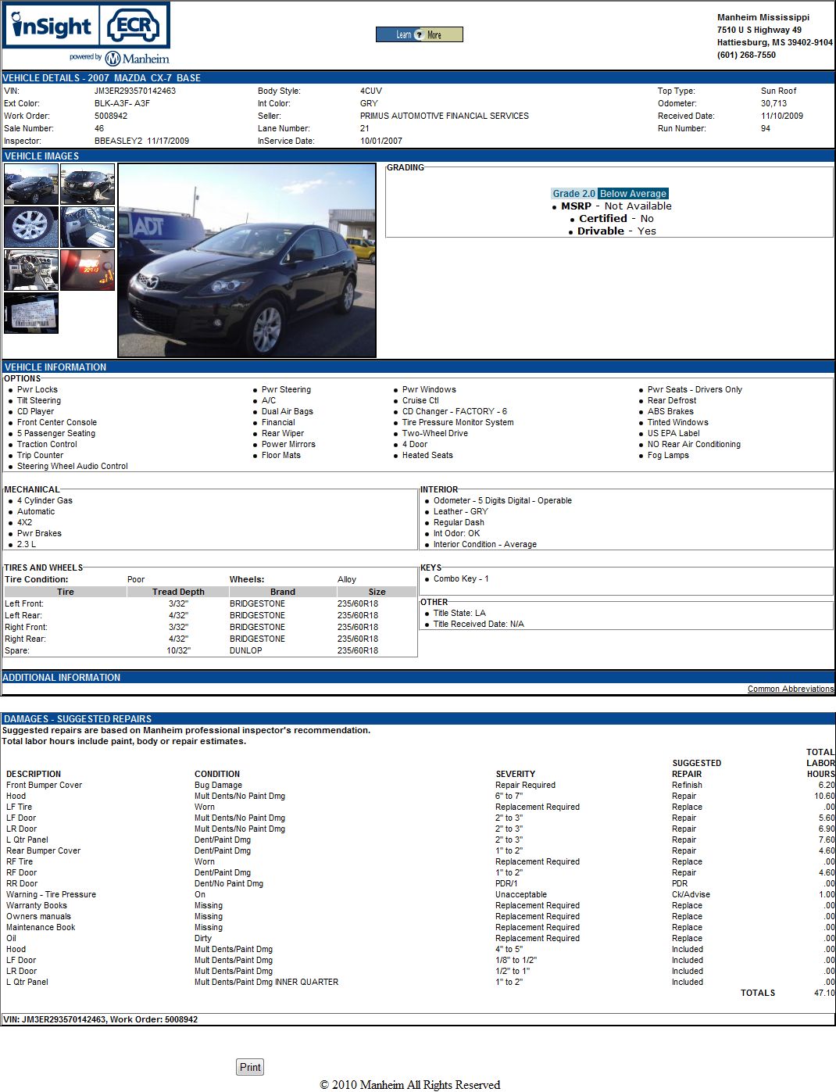Image resolution: width=836 pixels, height=1092 pixels.
Task: Click the Rear Bumper Cover description
Action: pos(43,850)
